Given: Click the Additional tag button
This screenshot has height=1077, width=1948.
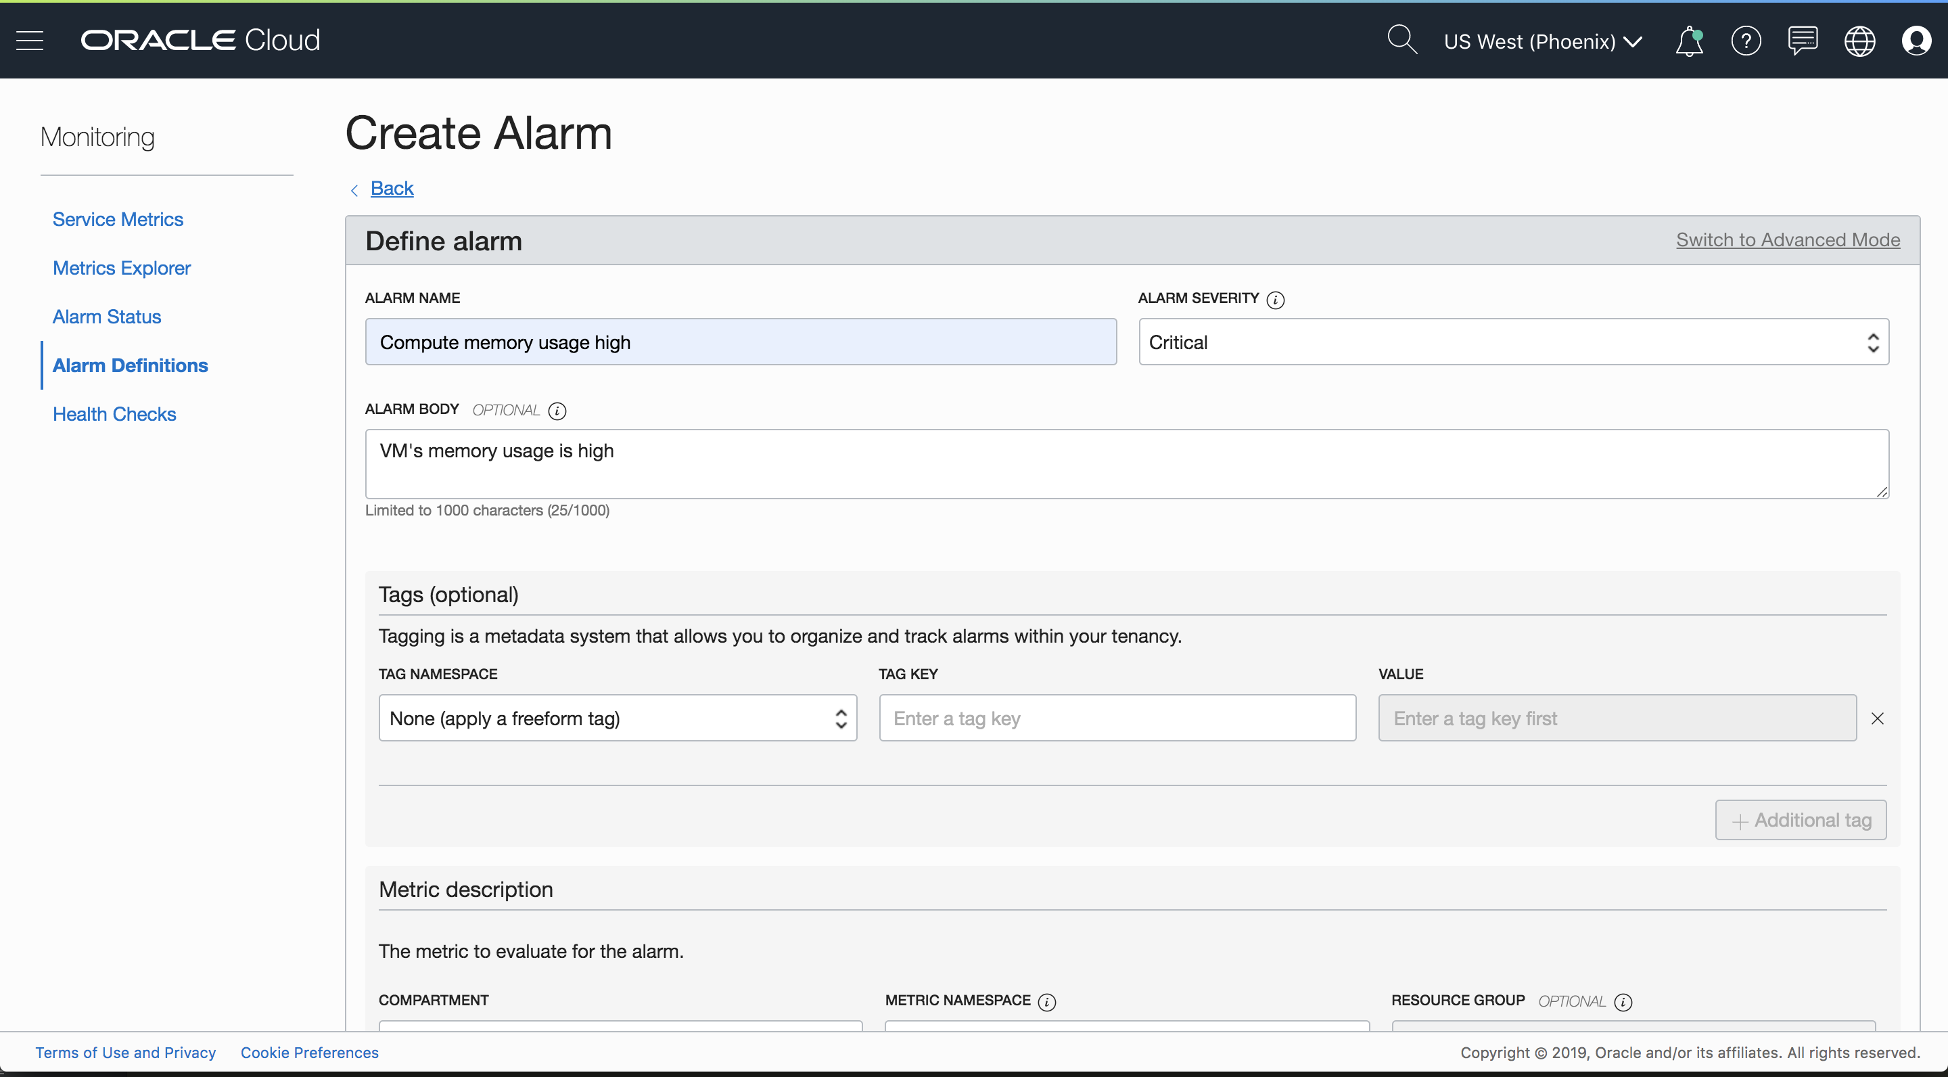Looking at the screenshot, I should (x=1800, y=821).
